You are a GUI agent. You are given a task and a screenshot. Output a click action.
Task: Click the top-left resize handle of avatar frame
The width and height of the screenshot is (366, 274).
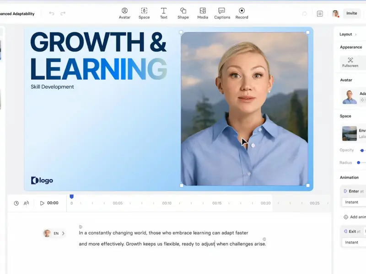pyautogui.click(x=181, y=32)
